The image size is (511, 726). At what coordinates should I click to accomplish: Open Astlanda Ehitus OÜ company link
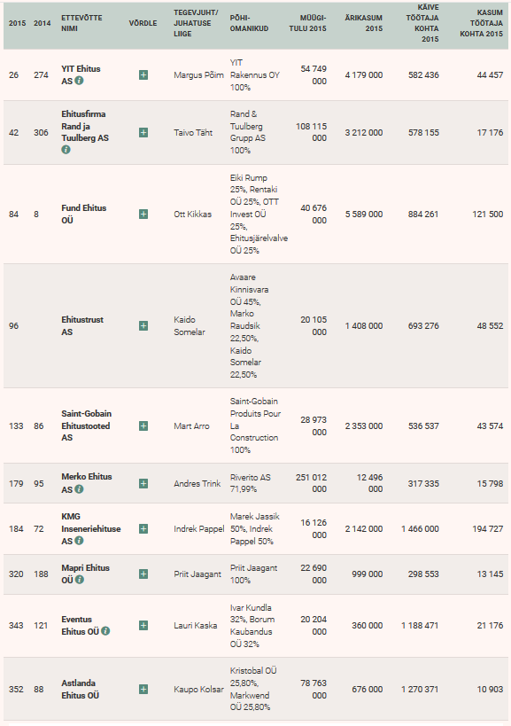80,689
